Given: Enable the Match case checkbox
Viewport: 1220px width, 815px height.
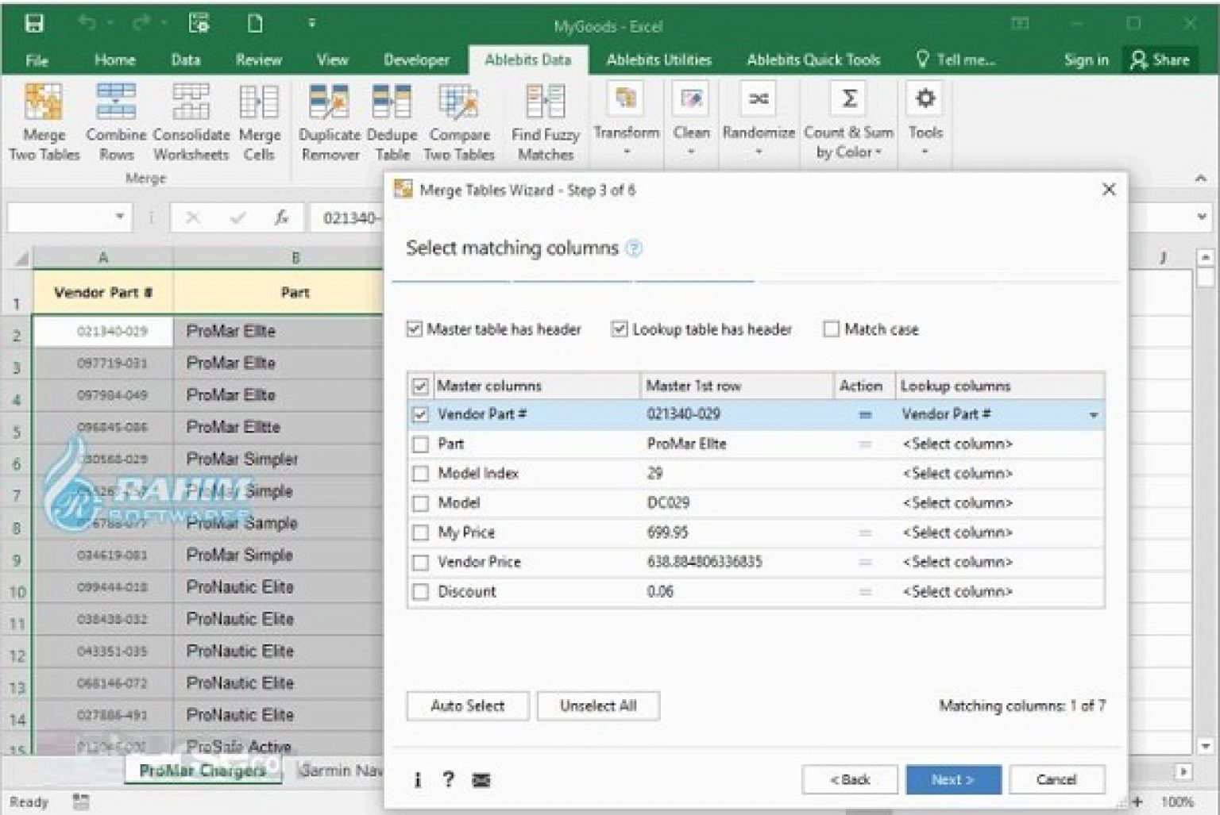Looking at the screenshot, I should click(831, 329).
